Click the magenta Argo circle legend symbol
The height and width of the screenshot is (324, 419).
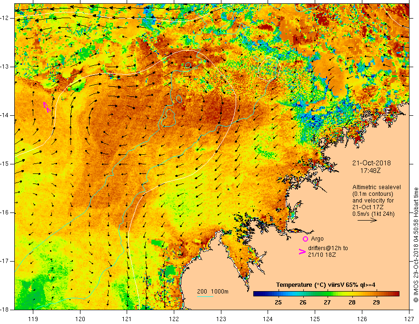click(x=305, y=239)
